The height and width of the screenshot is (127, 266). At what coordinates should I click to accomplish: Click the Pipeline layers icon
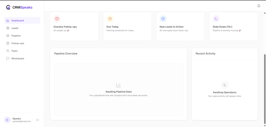click(8, 36)
